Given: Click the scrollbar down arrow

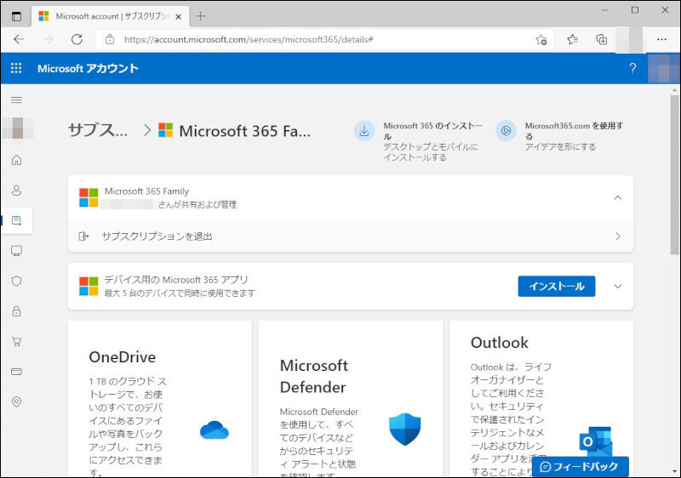Looking at the screenshot, I should coord(674,471).
